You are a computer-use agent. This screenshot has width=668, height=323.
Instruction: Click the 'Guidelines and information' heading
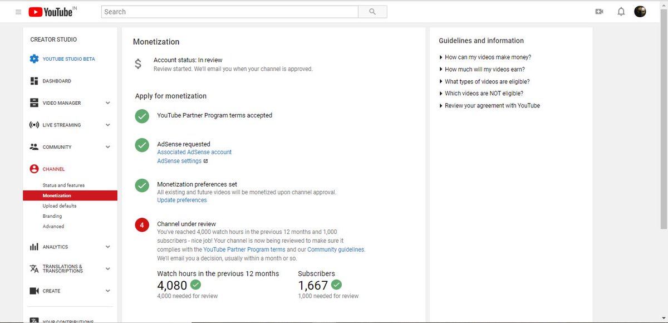(481, 41)
